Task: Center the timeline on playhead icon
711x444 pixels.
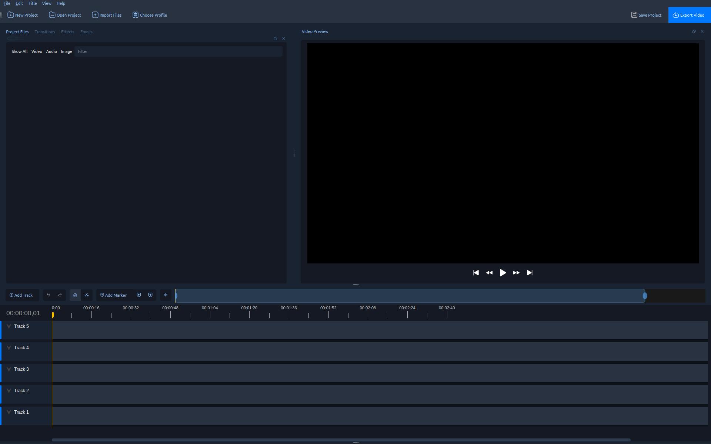Action: click(x=166, y=295)
